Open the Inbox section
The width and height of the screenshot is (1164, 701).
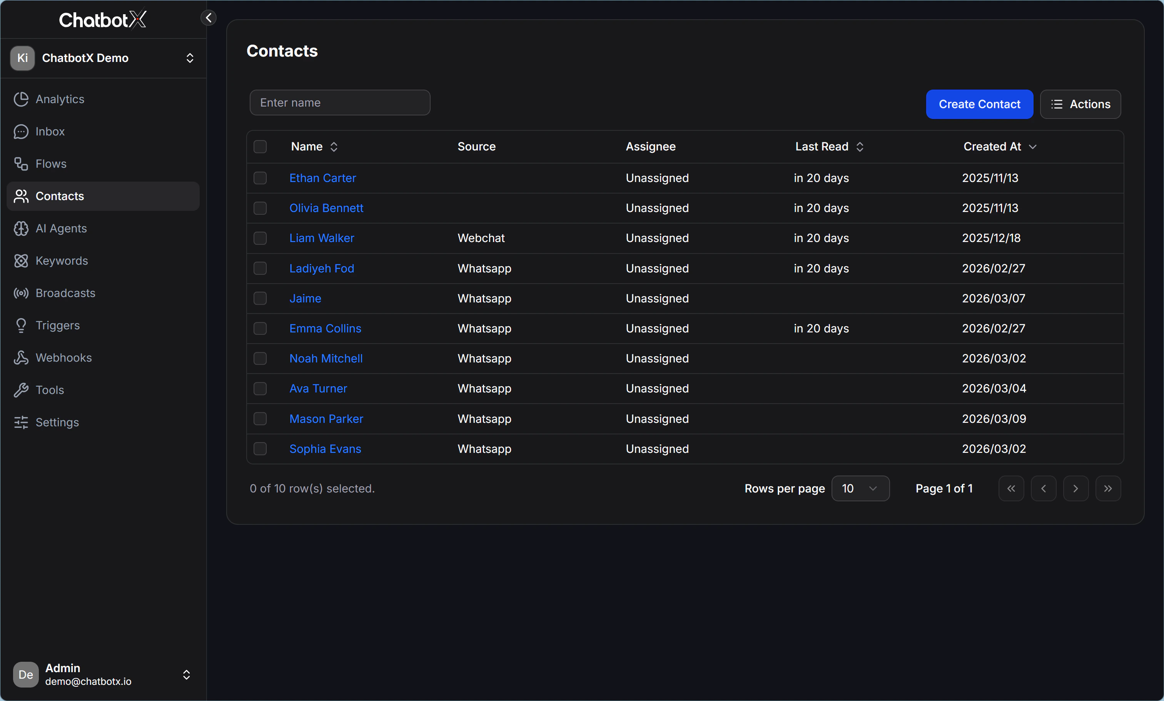103,131
